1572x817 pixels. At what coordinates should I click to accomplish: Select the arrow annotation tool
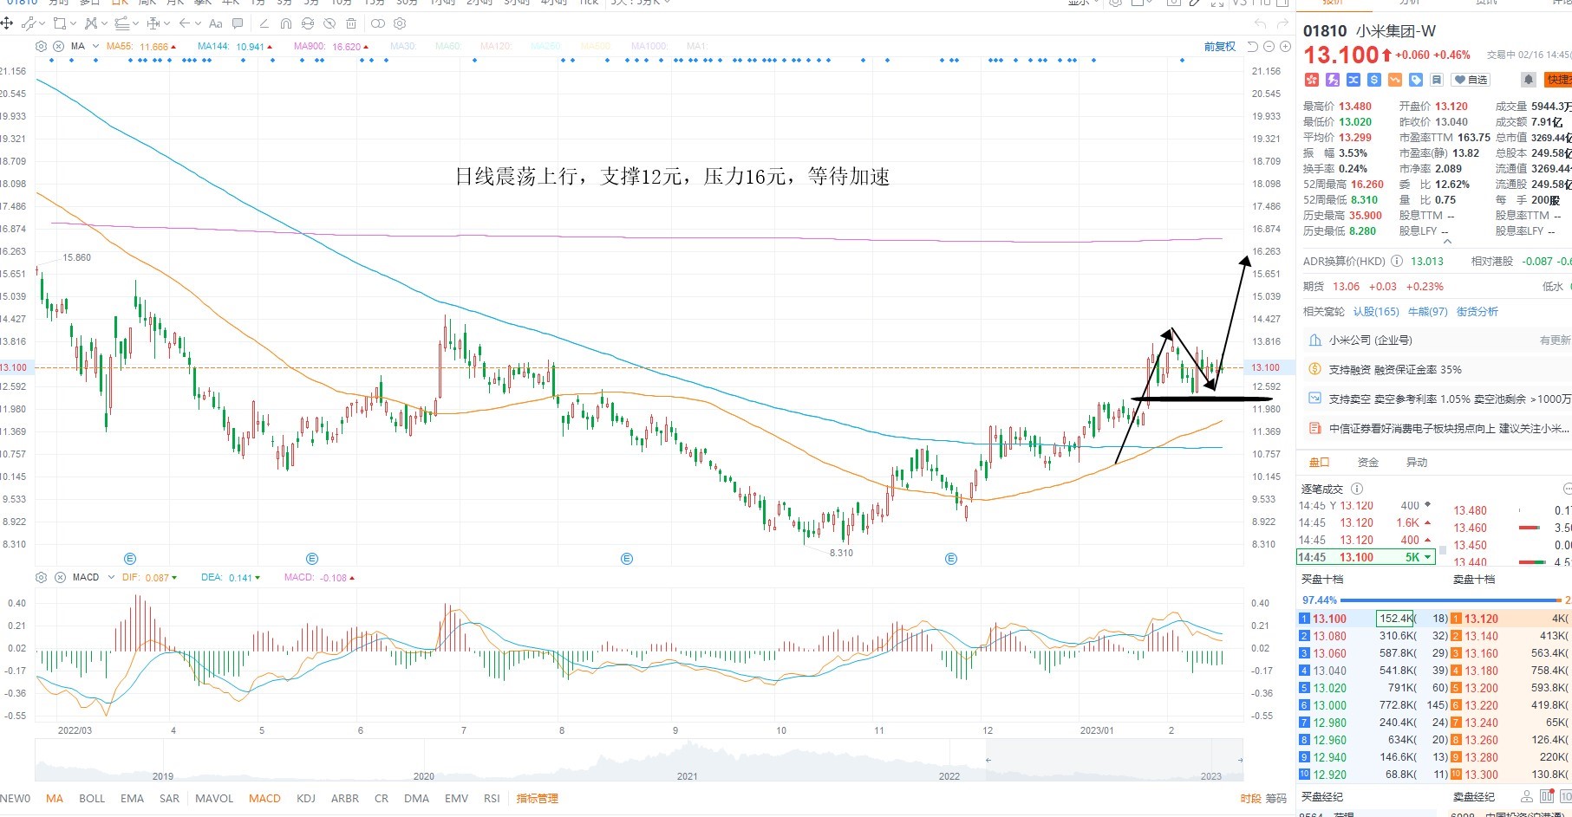click(185, 23)
